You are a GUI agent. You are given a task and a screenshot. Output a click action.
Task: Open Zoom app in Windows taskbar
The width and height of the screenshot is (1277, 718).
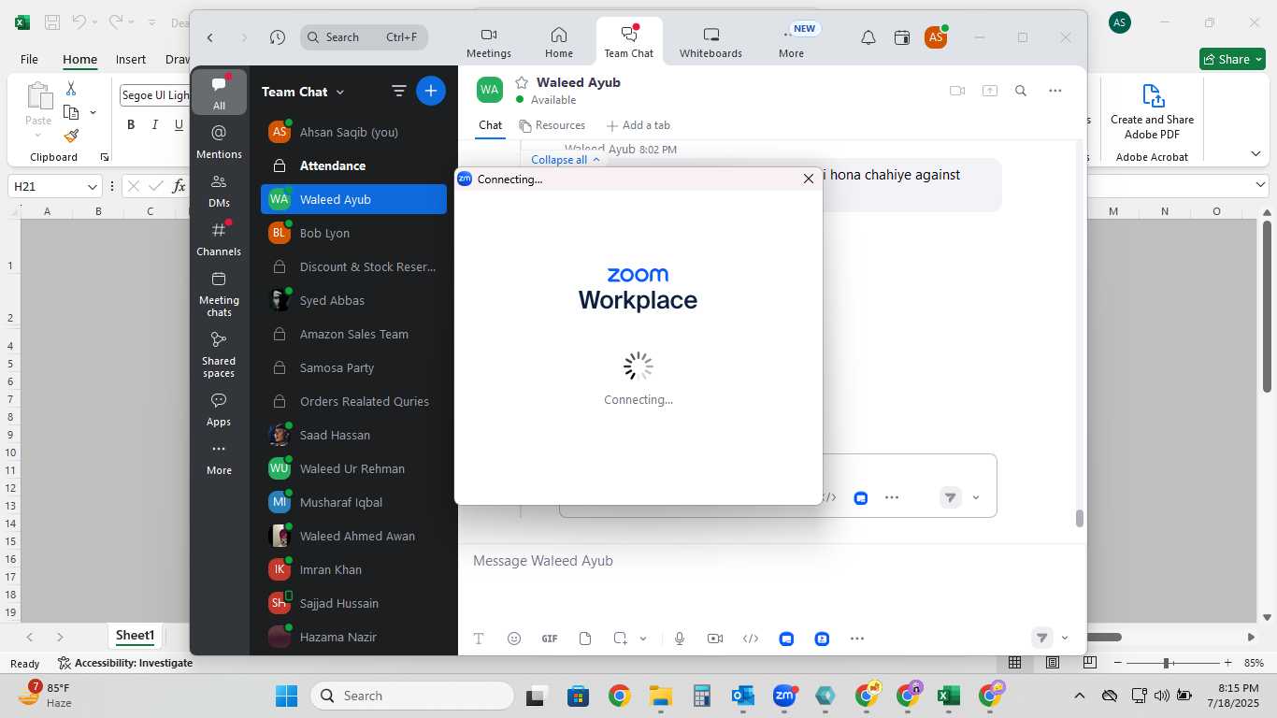(x=784, y=696)
